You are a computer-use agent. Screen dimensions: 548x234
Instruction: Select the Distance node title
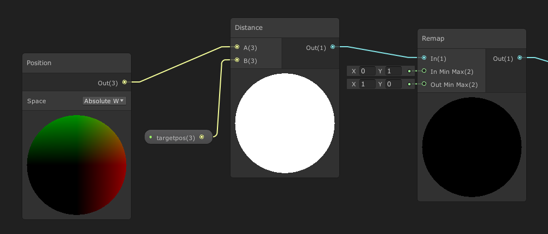click(248, 28)
